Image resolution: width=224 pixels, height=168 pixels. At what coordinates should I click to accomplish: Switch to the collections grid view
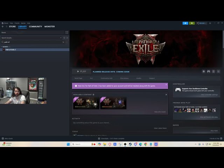[67, 33]
